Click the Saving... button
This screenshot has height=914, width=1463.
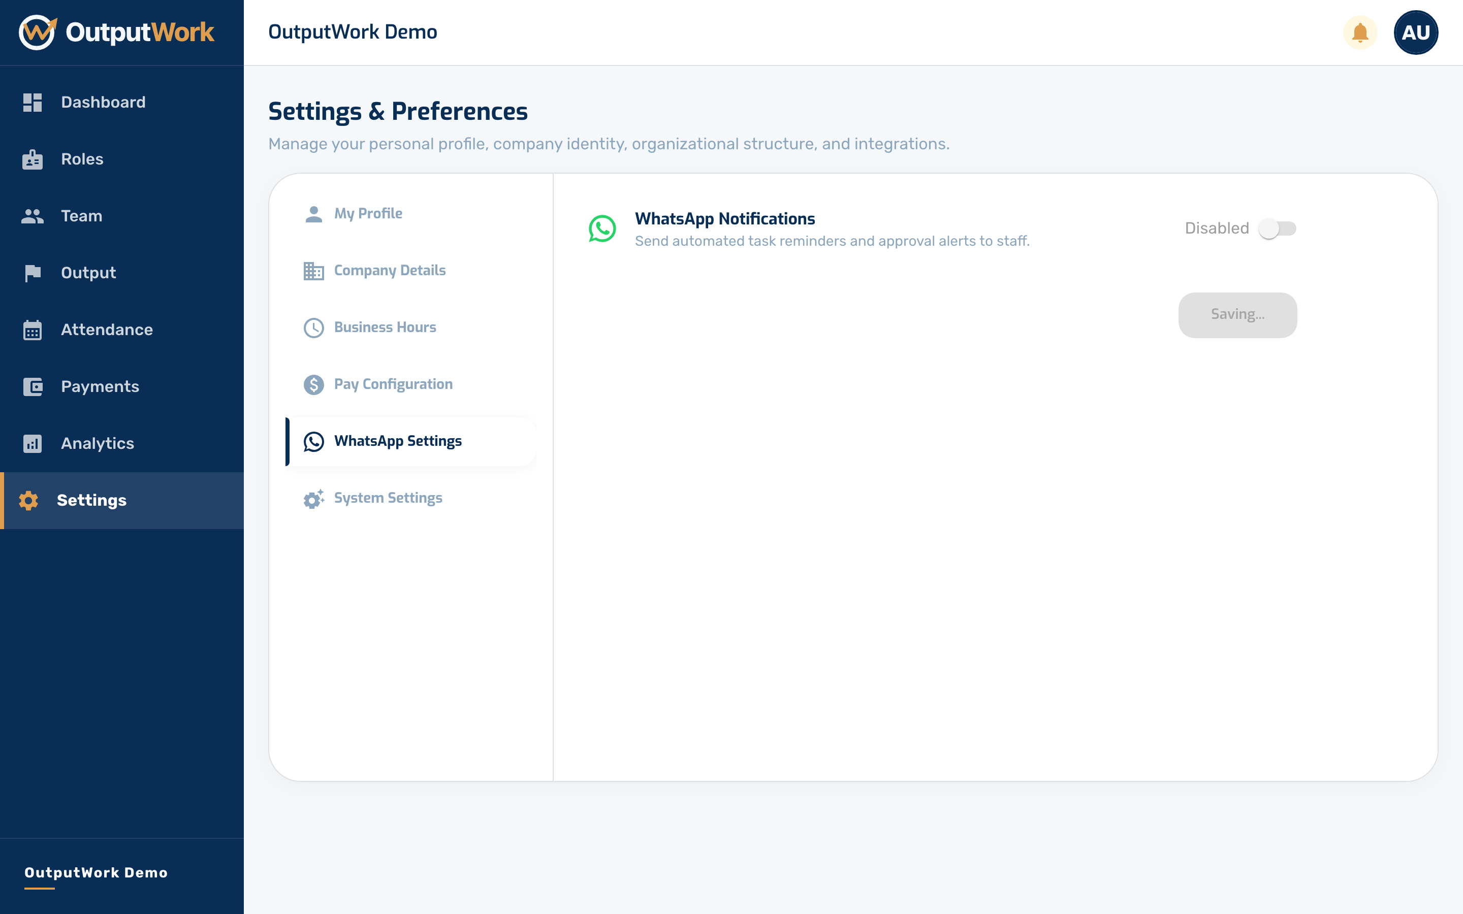pos(1237,315)
